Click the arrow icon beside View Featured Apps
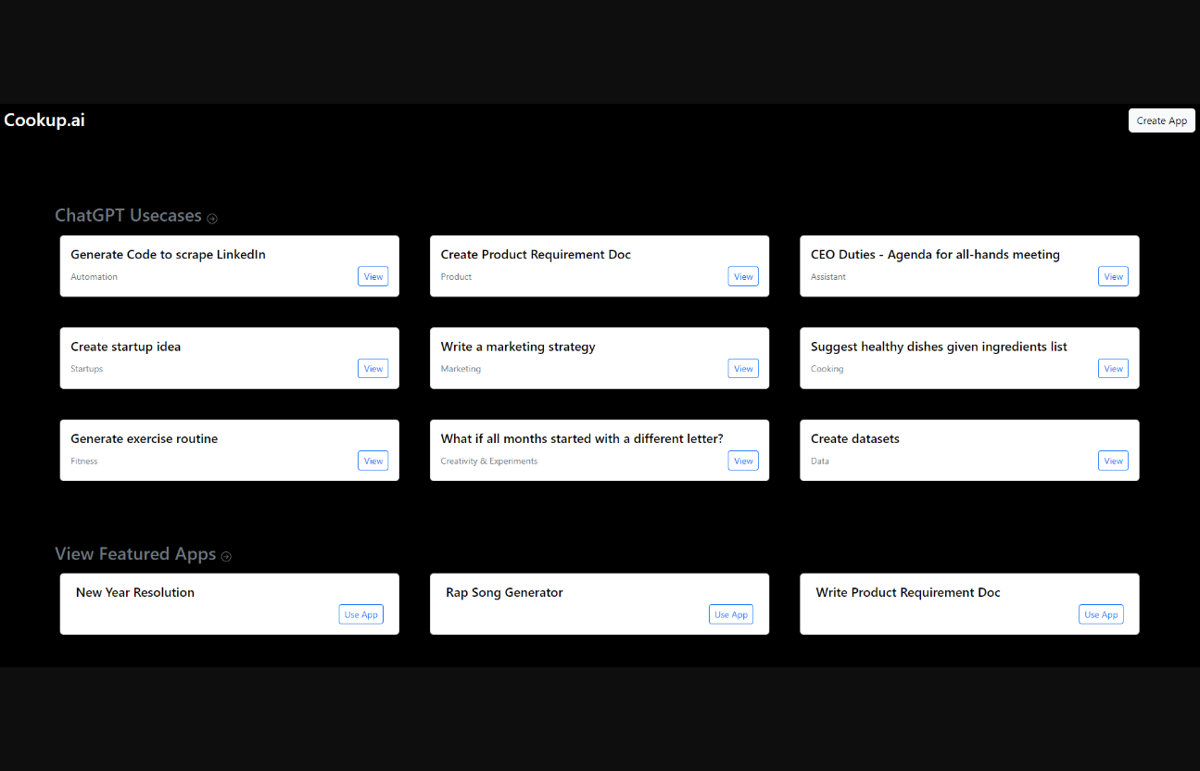The image size is (1200, 771). 226,557
